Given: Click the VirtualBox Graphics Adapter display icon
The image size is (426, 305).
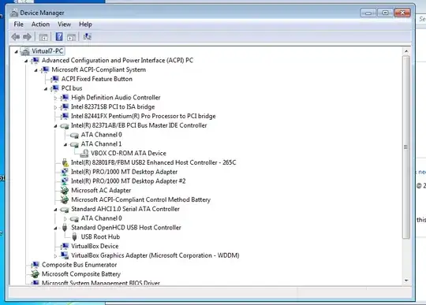Looking at the screenshot, I should (65, 255).
